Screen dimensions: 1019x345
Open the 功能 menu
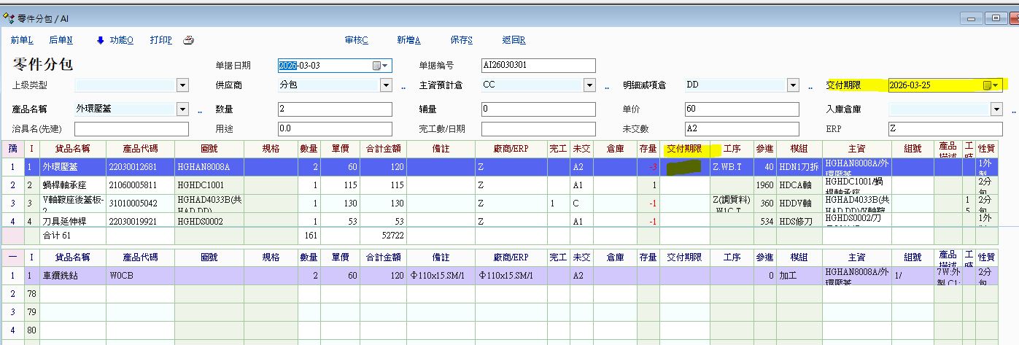coord(121,40)
